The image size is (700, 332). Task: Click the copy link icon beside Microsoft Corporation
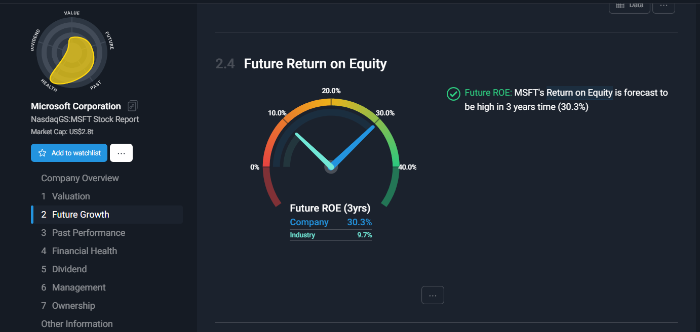(133, 106)
